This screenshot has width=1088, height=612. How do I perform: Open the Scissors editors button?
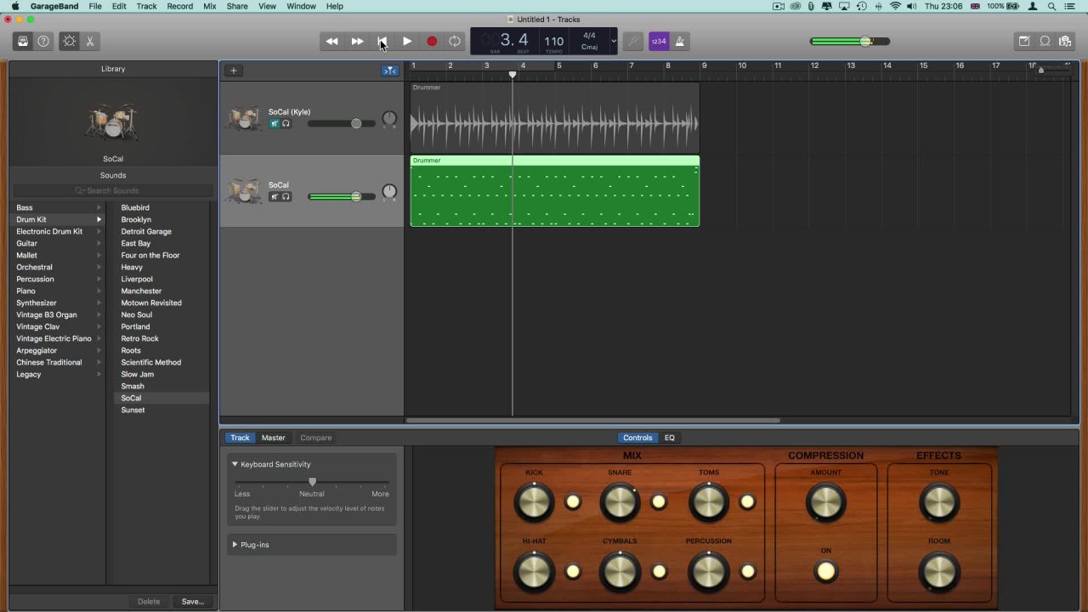pos(89,41)
